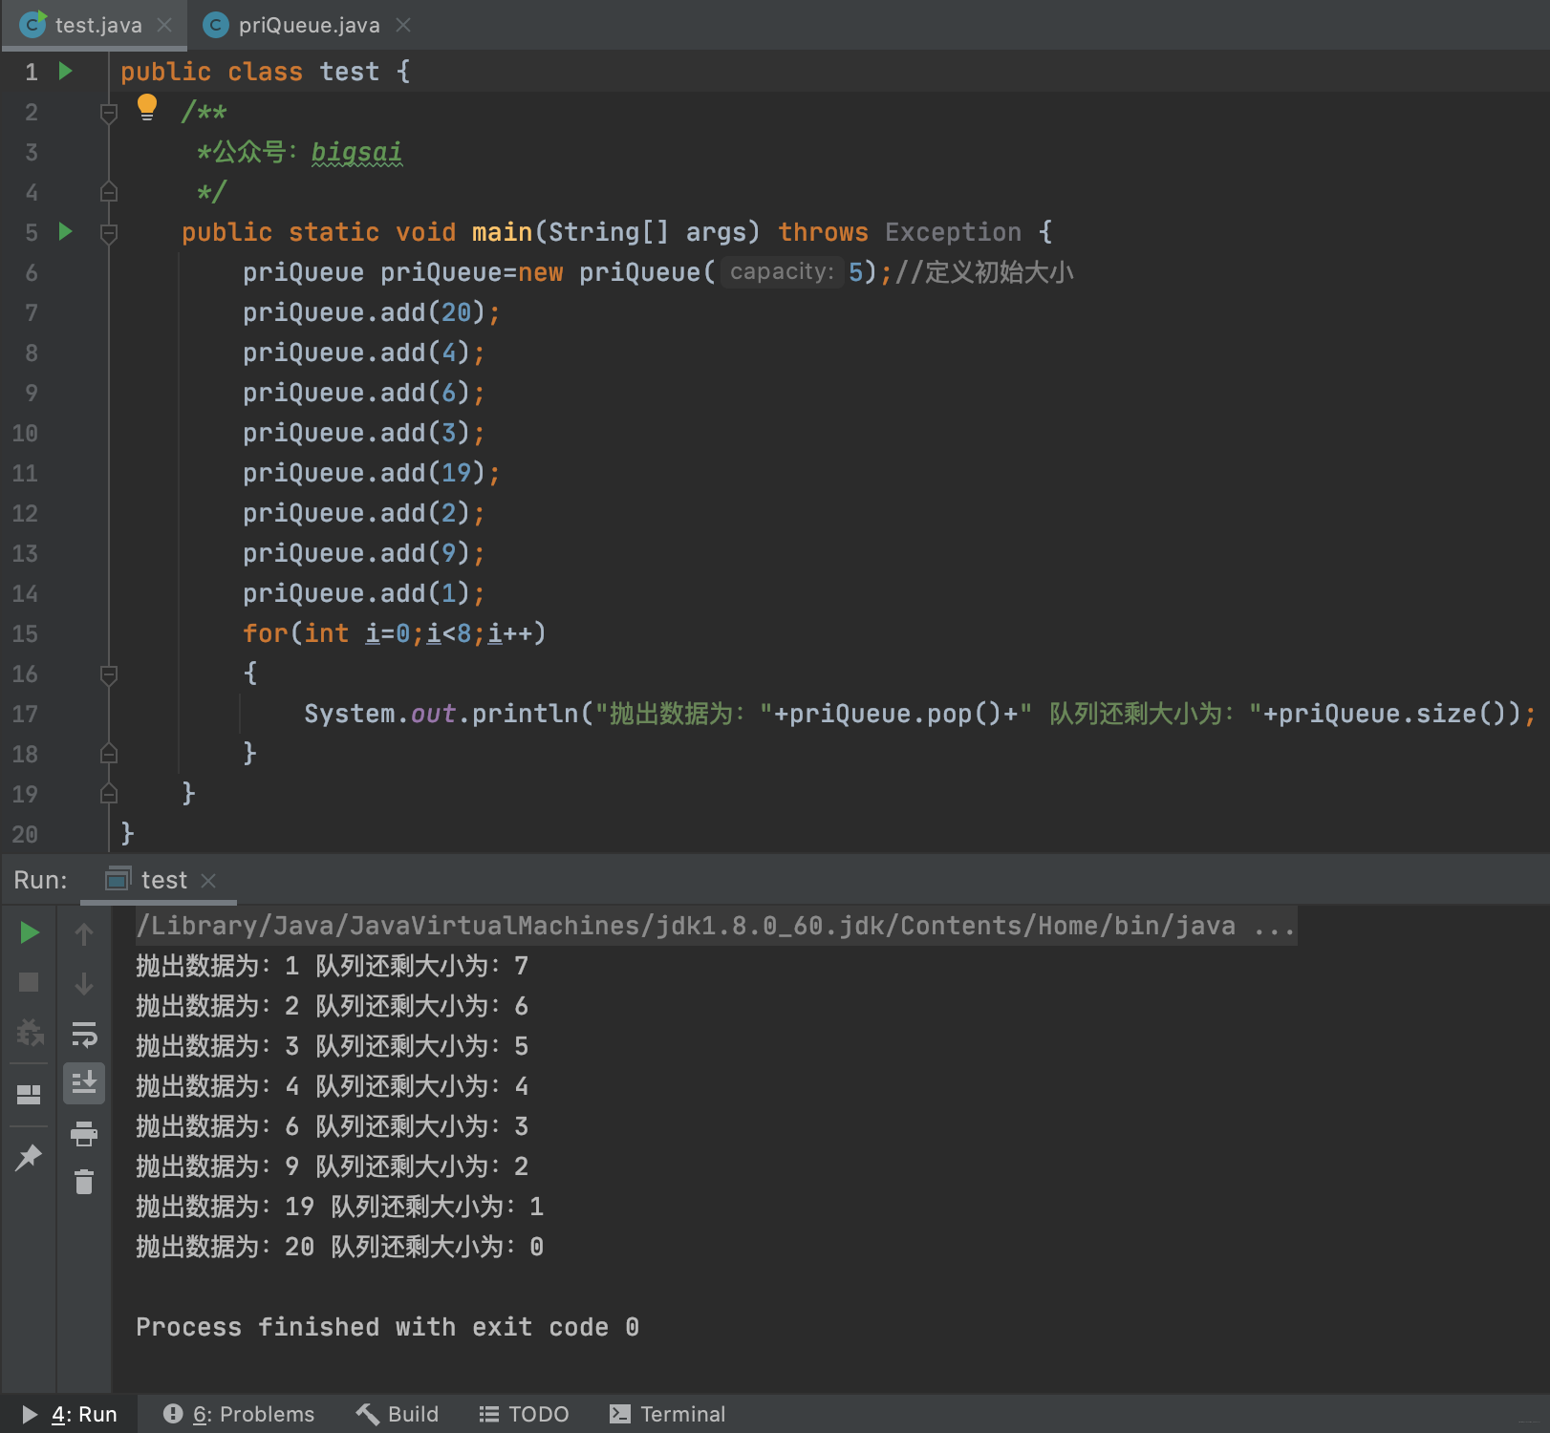The width and height of the screenshot is (1550, 1433).
Task: Print the console output
Action: click(84, 1133)
